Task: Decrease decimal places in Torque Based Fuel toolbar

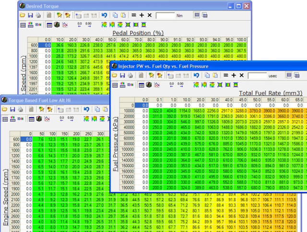Action: pos(62,119)
